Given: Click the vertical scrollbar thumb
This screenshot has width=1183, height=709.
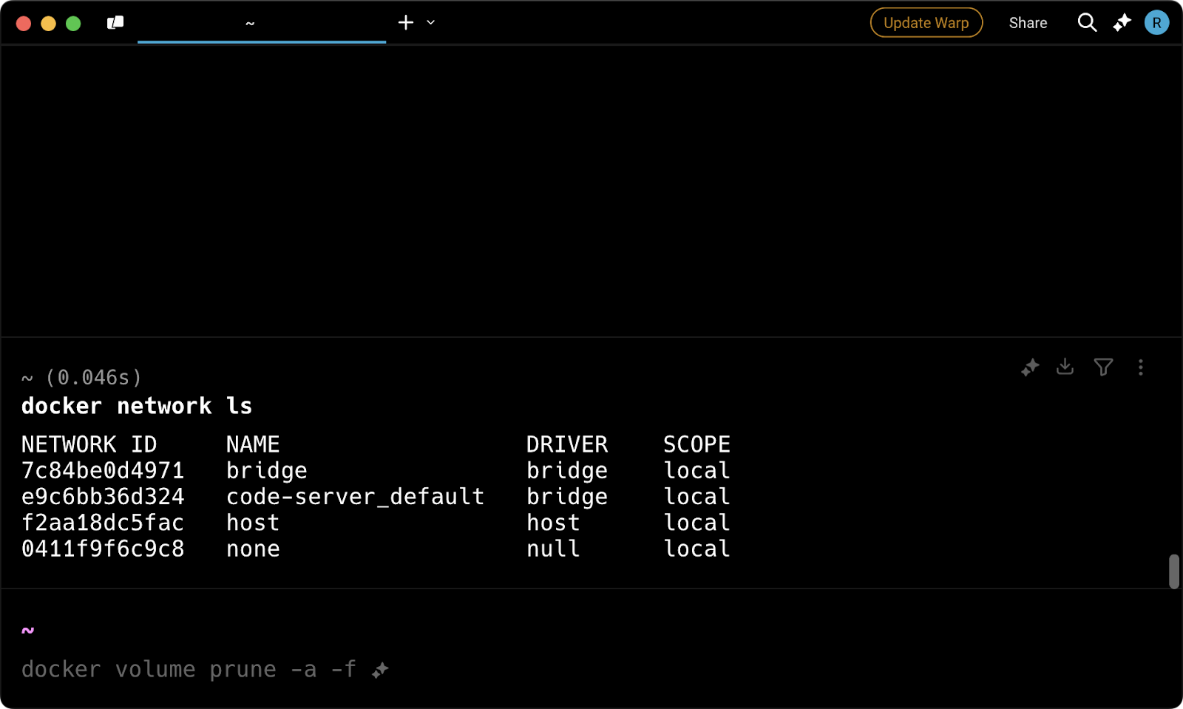Looking at the screenshot, I should [1174, 571].
